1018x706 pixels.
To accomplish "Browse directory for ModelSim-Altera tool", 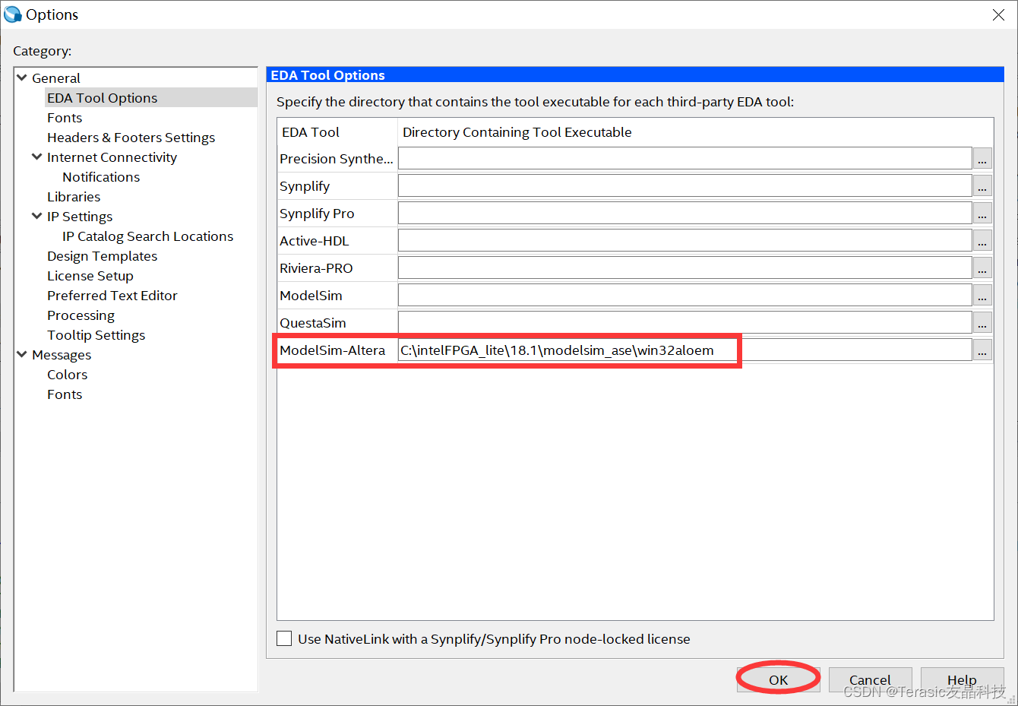I will (982, 350).
